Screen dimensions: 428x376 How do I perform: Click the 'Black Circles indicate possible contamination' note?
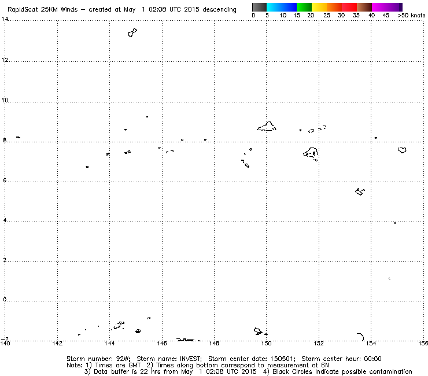pyautogui.click(x=342, y=371)
